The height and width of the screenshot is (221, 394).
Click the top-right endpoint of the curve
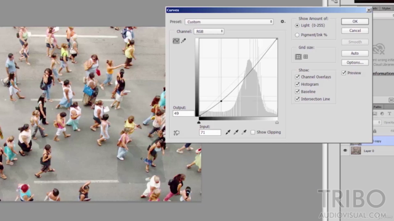277,39
